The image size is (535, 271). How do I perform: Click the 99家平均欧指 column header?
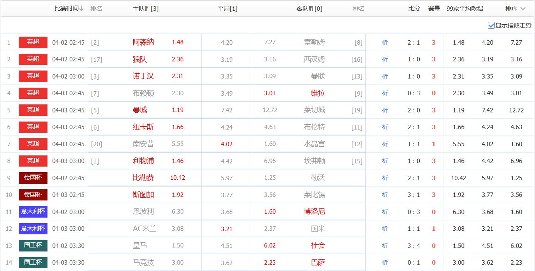[x=464, y=9]
